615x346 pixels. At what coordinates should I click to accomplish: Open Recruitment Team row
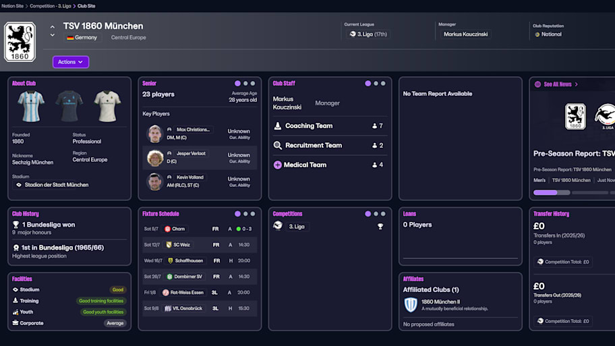330,146
